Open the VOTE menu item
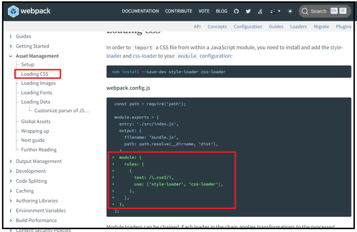Screen dimensions: 357x232 pyautogui.click(x=204, y=11)
